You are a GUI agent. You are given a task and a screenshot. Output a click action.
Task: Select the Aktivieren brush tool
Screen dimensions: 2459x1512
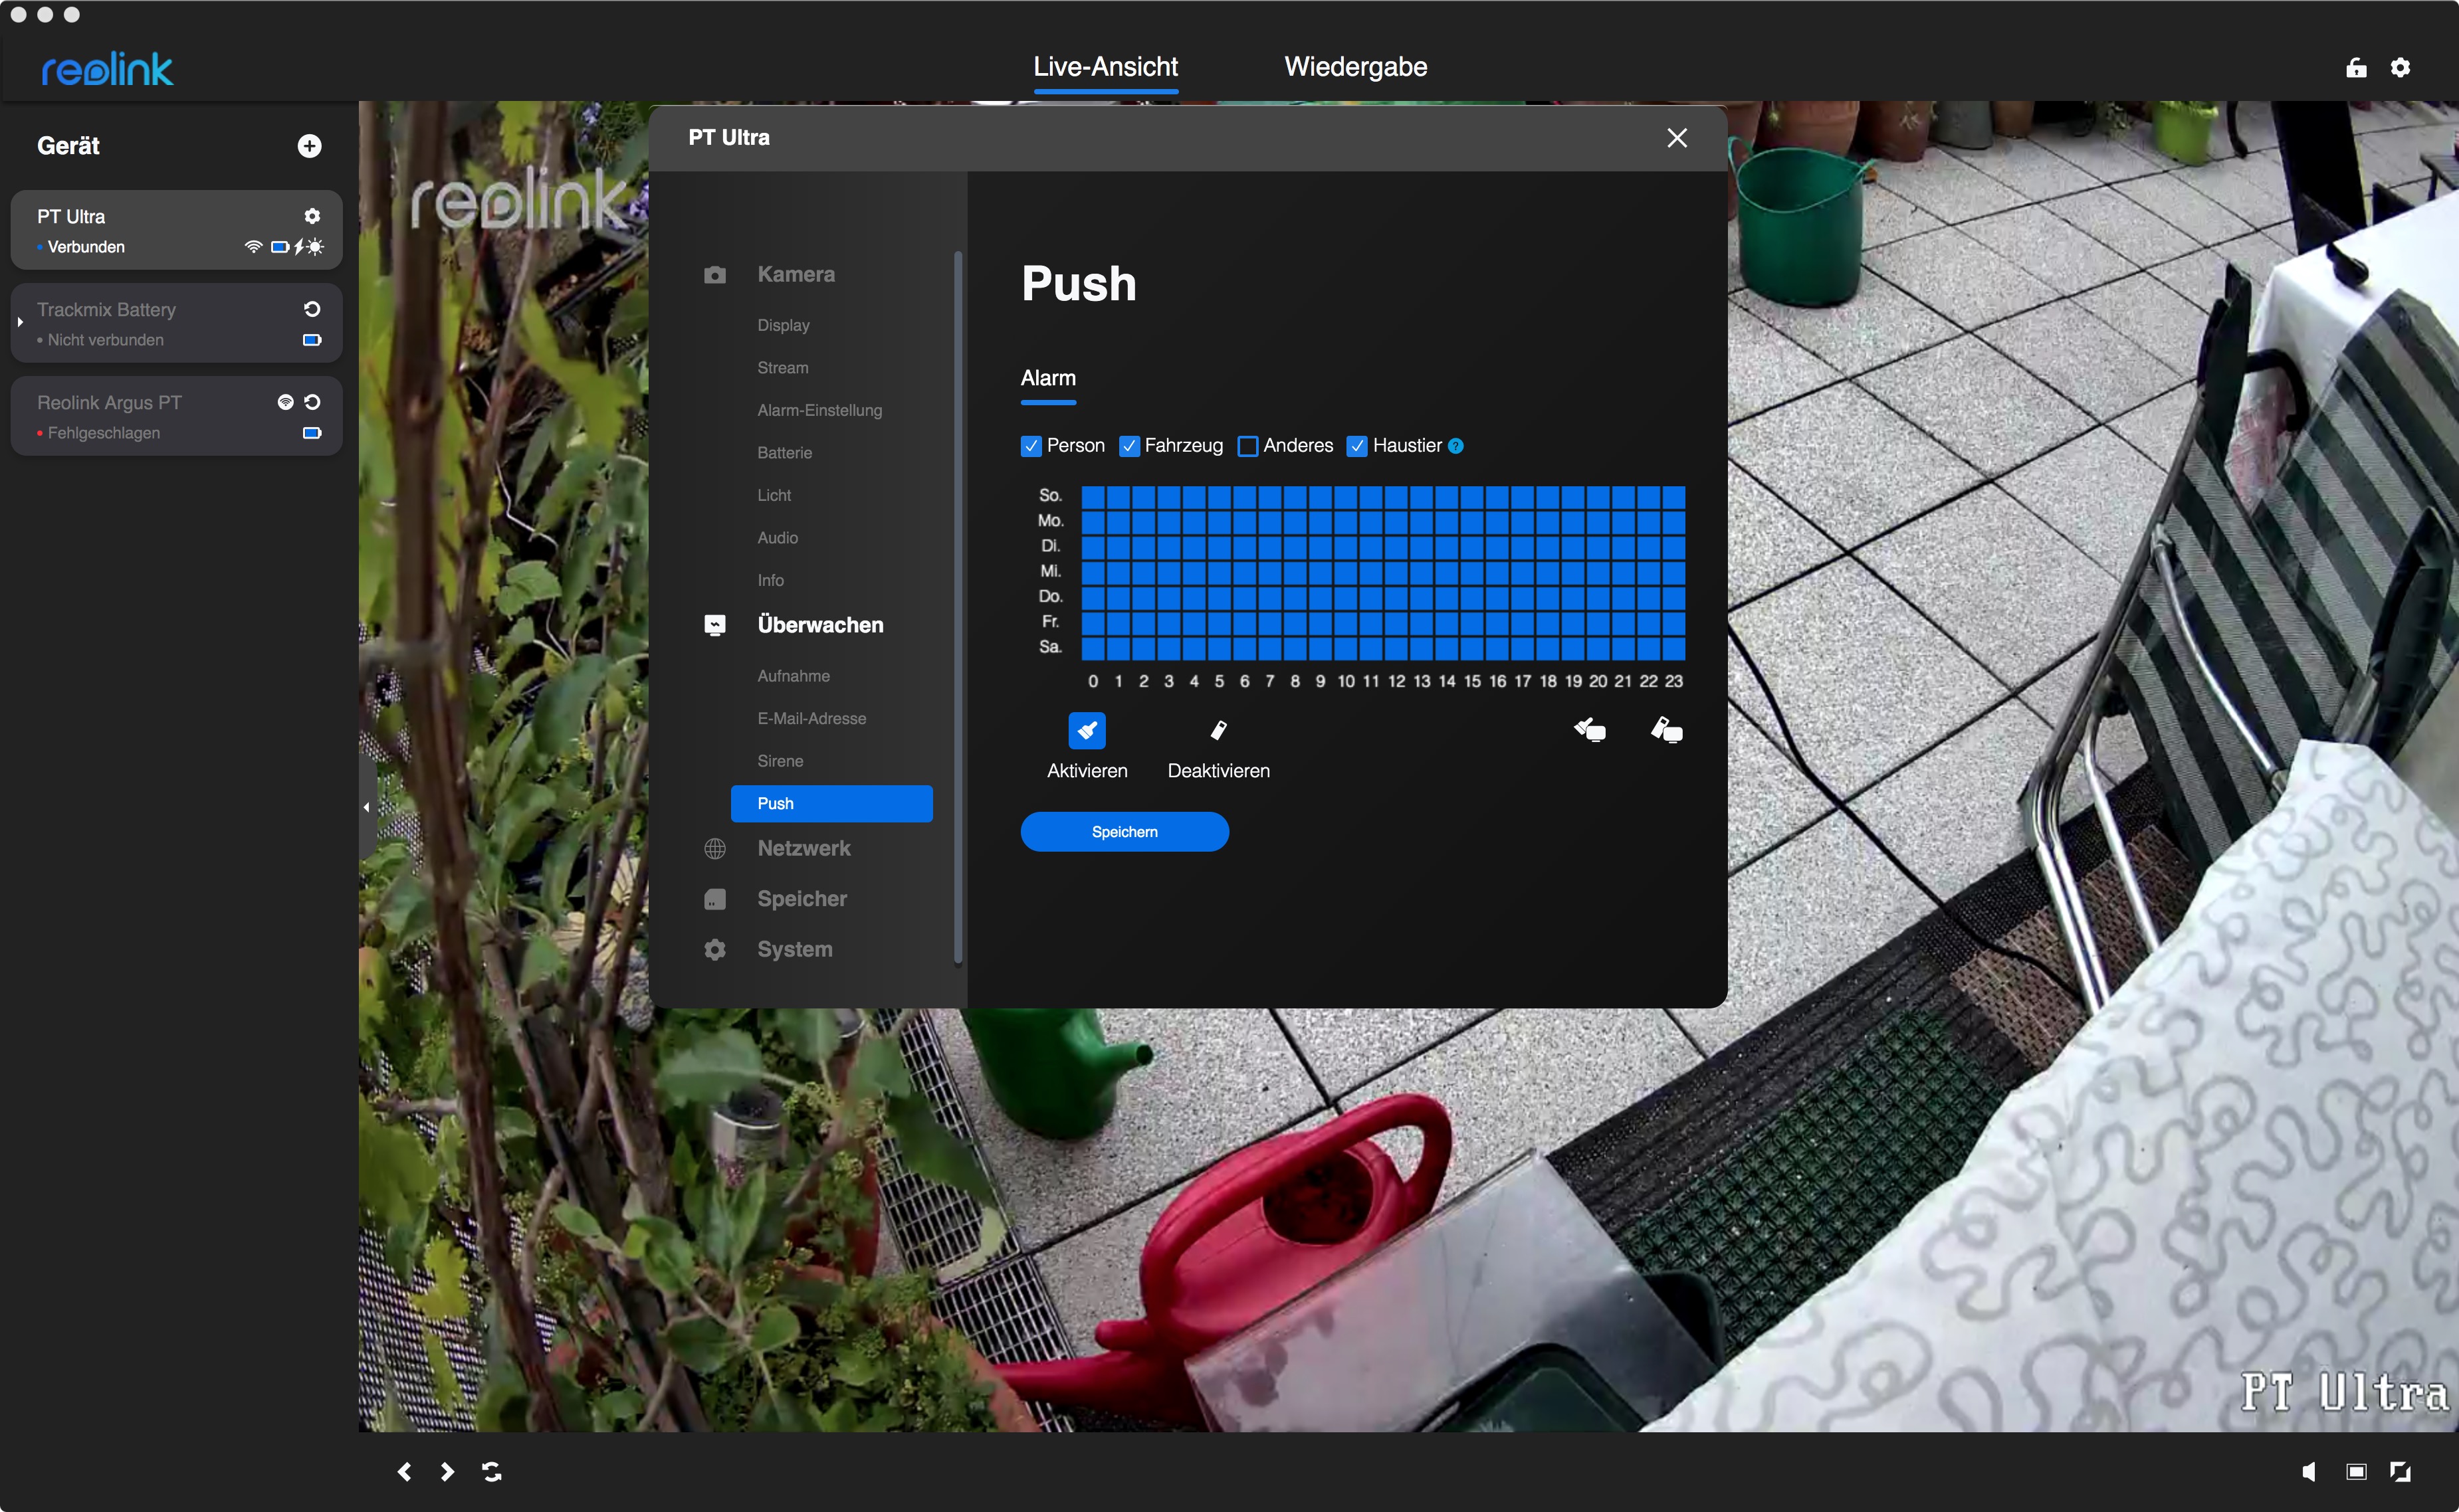tap(1087, 731)
